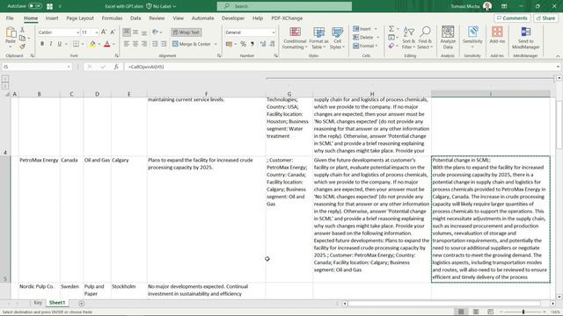Click the Increase Font Size icon

coord(104,32)
